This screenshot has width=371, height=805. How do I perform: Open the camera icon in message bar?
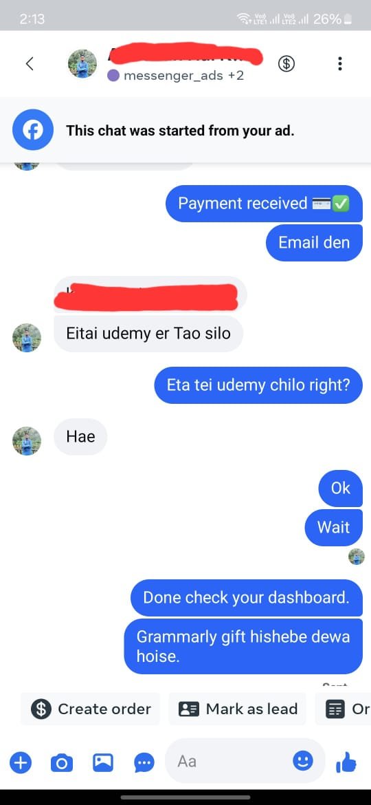[x=62, y=763]
